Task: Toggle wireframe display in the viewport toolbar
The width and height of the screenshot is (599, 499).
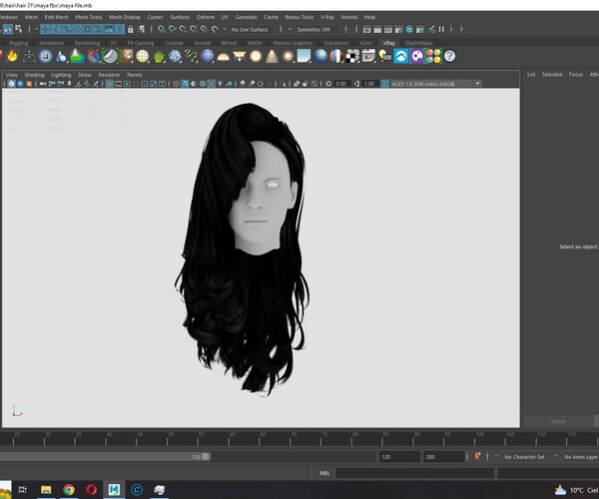Action: pyautogui.click(x=176, y=84)
